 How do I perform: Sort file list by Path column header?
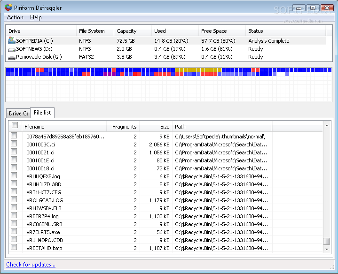click(x=222, y=127)
